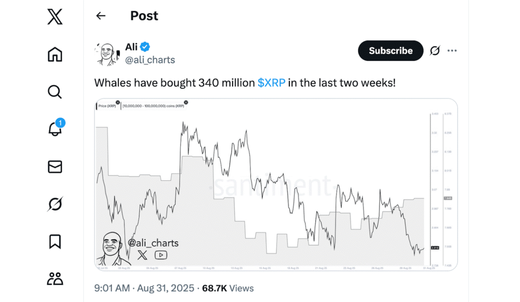
Task: Open Grok from the sidebar
Action: pos(55,204)
